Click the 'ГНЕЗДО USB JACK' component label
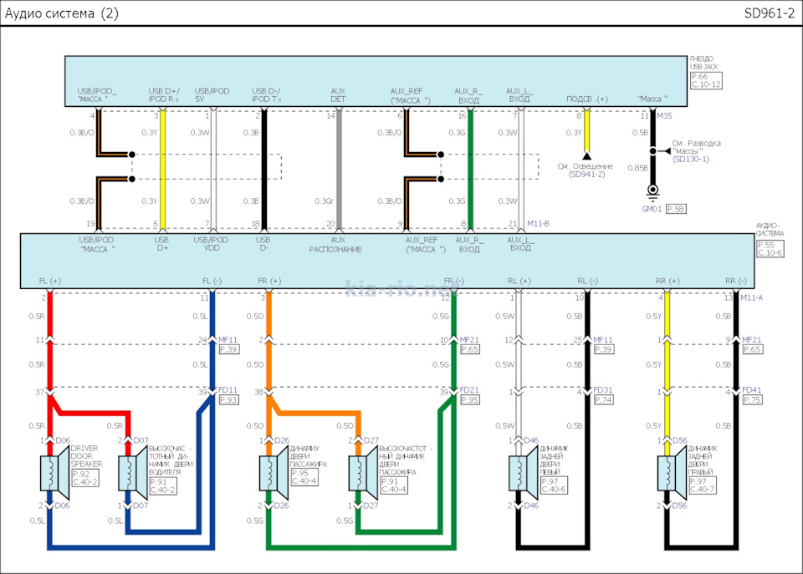 pos(703,63)
